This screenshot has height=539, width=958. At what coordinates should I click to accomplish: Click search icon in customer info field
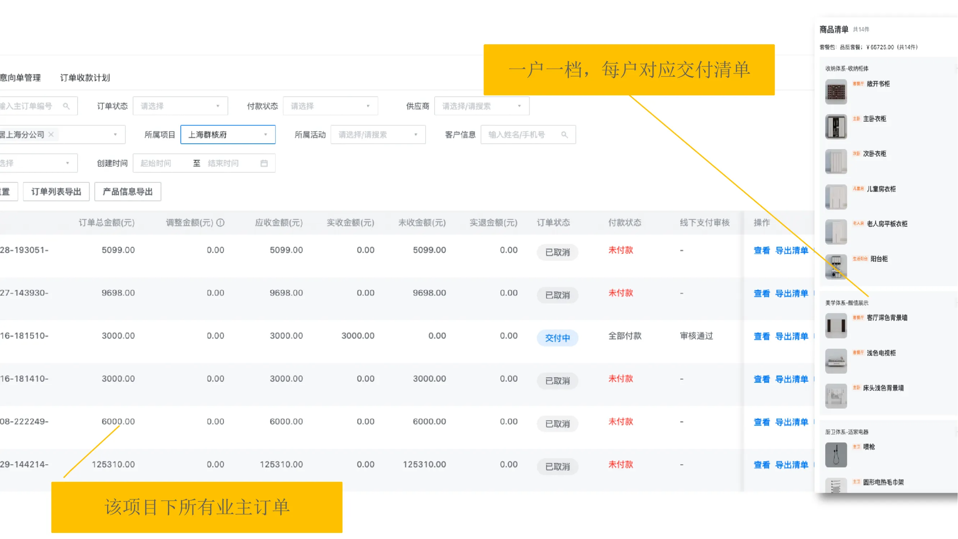pos(564,135)
